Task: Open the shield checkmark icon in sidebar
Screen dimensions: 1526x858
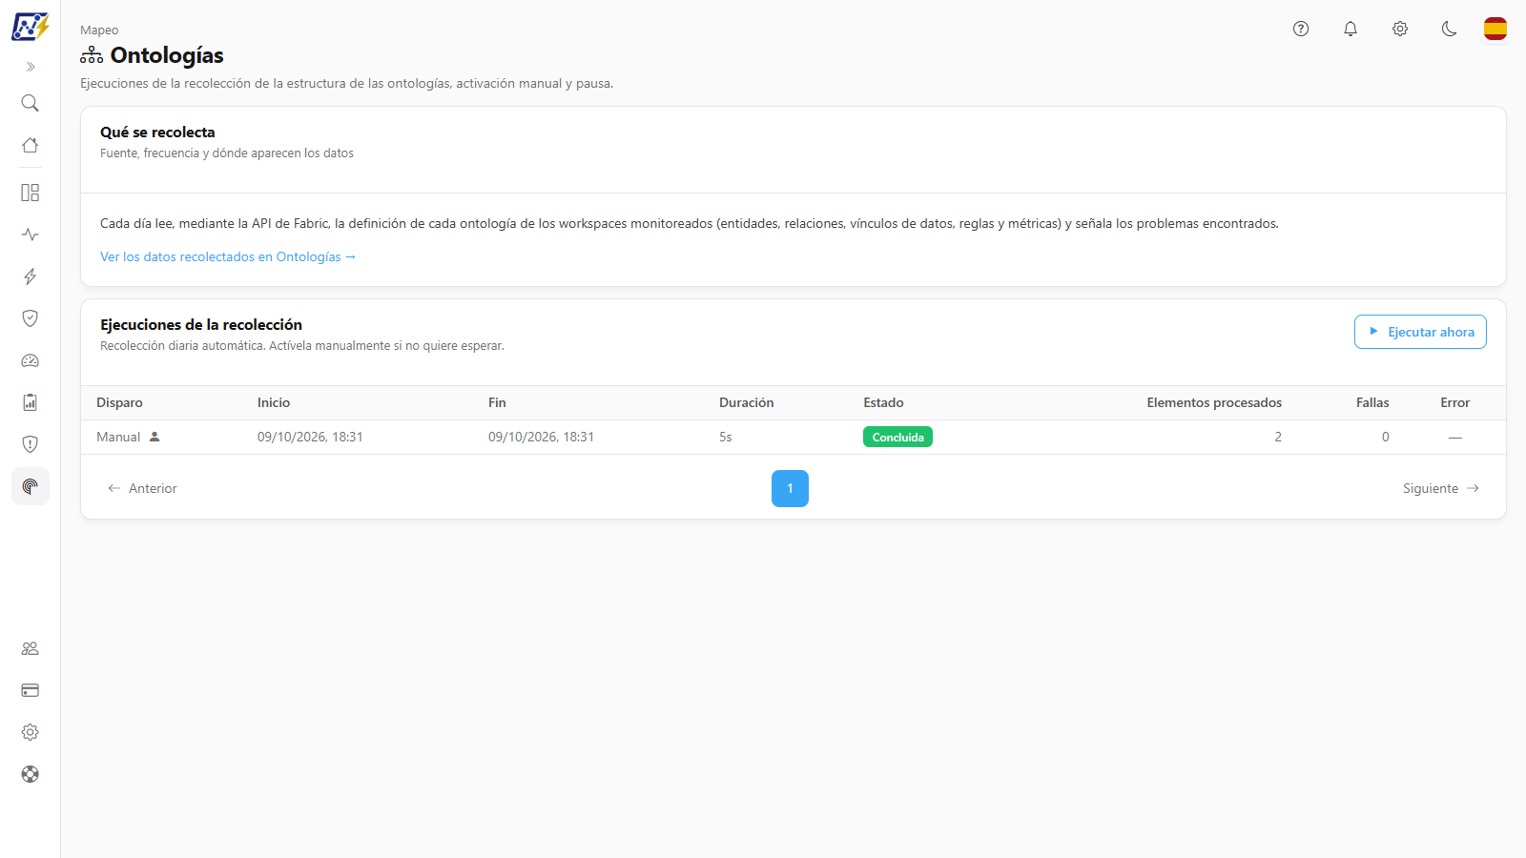Action: pyautogui.click(x=31, y=318)
